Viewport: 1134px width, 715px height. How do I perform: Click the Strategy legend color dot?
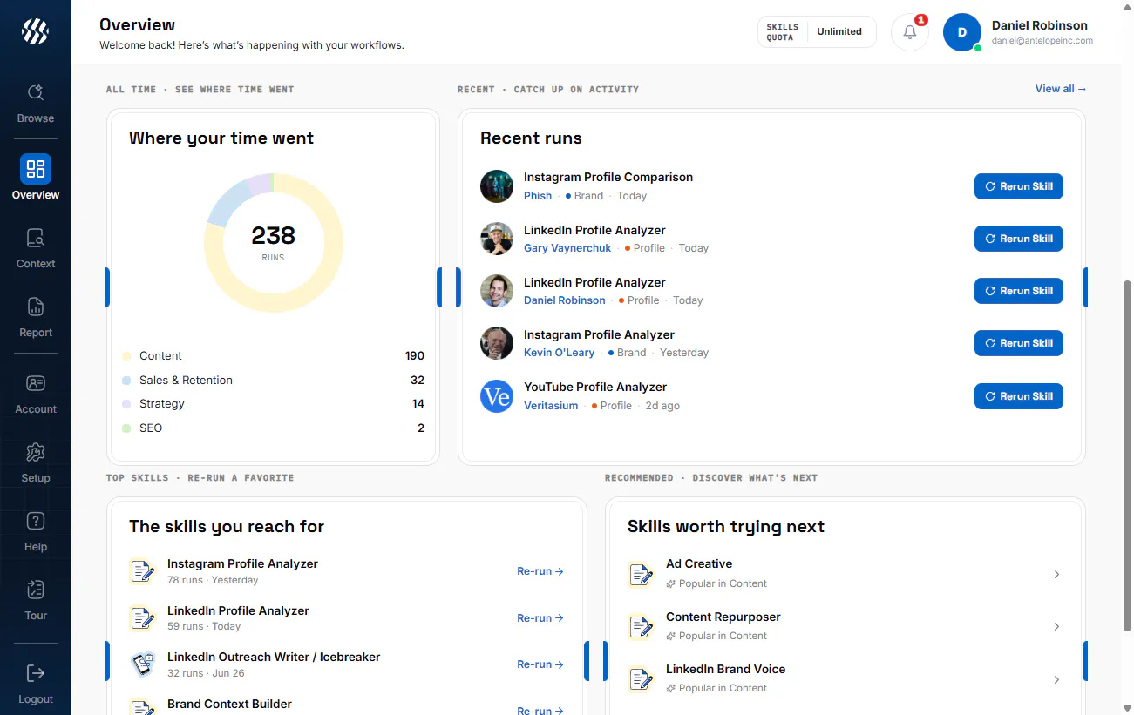tap(127, 404)
